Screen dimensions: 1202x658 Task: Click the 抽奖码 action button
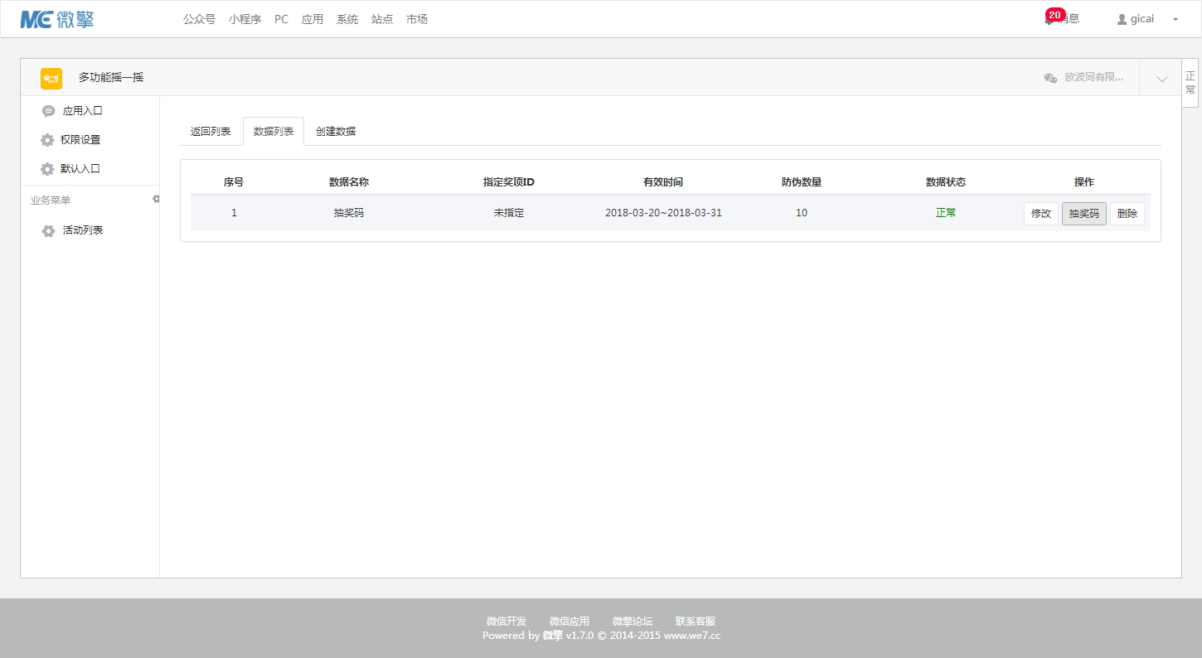coord(1084,214)
